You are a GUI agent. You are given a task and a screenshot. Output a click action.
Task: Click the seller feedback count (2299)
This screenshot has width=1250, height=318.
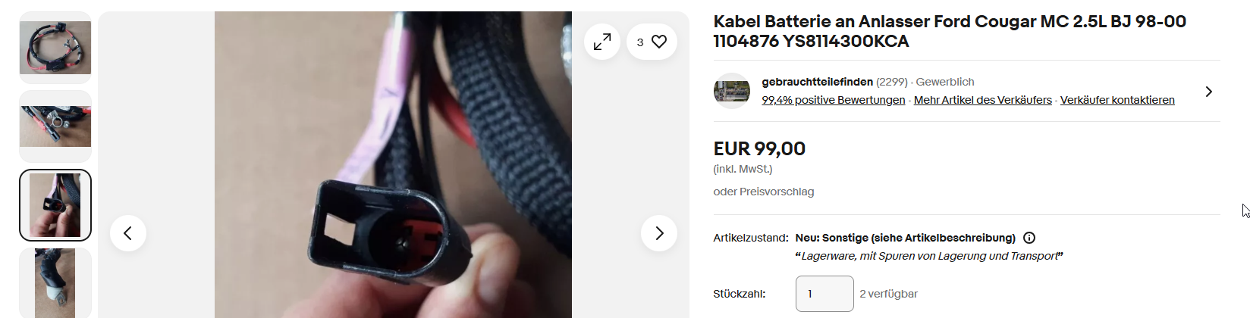[x=892, y=82]
